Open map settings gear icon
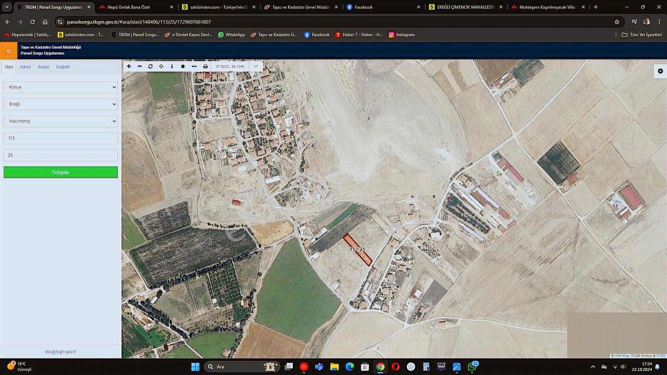The width and height of the screenshot is (667, 375). coord(660,71)
